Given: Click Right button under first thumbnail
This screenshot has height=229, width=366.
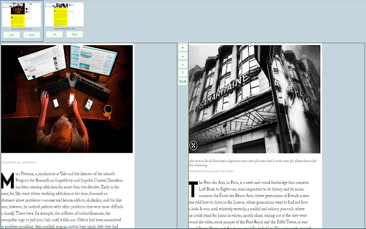Looking at the screenshot, I should pyautogui.click(x=32, y=35).
